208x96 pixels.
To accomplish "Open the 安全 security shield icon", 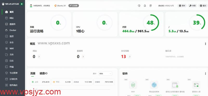I will [x=6, y=42].
